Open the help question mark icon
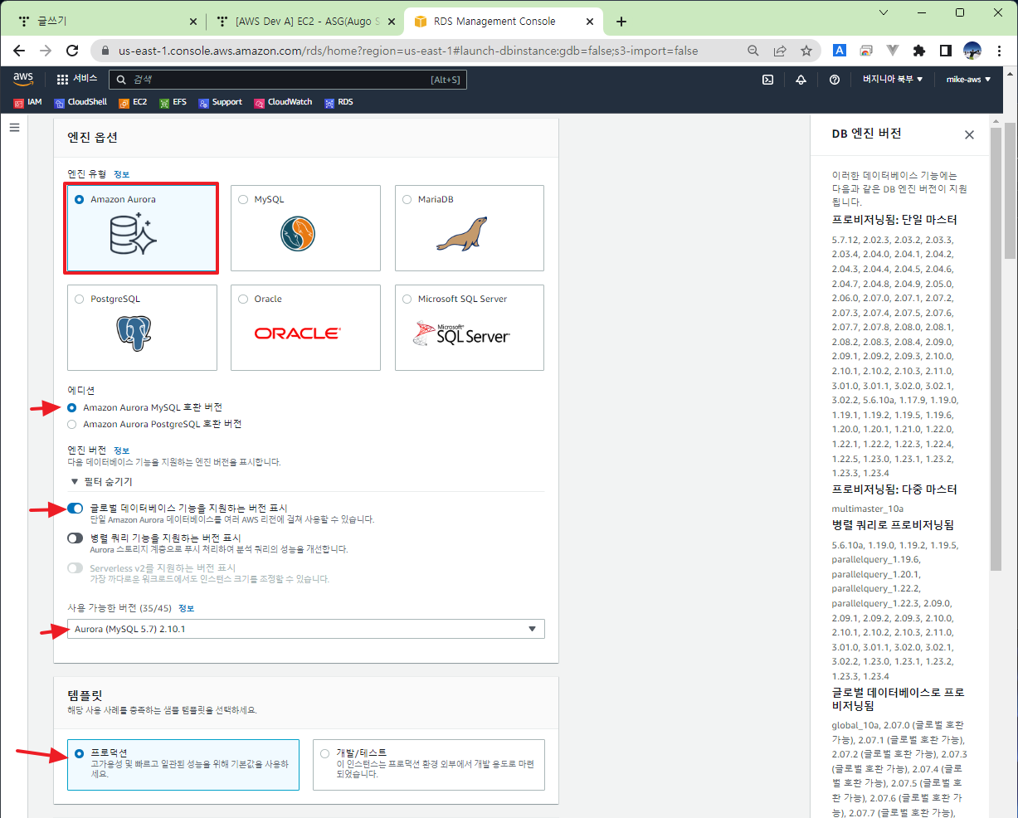Screen dimensions: 1018x818 834,80
